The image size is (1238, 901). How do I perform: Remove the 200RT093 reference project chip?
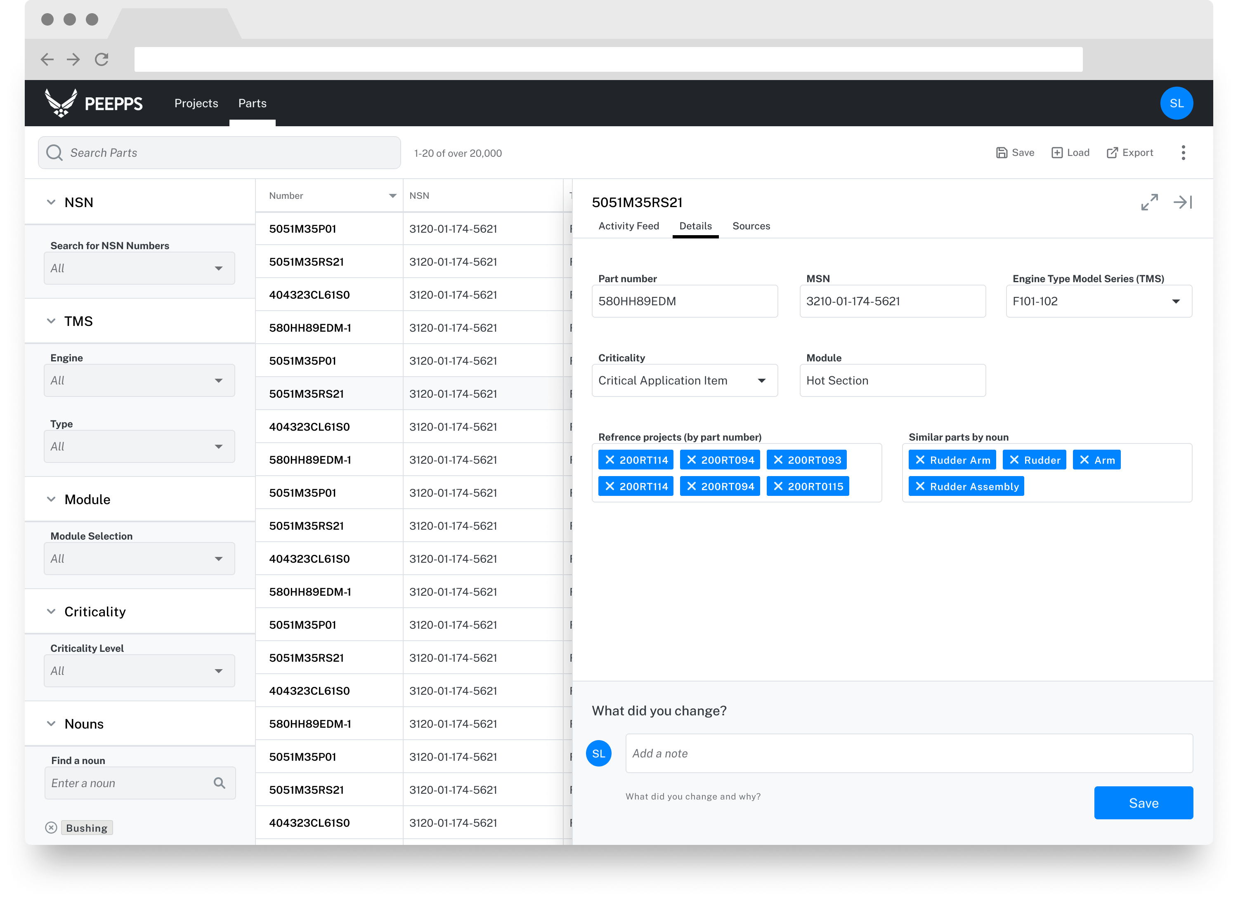(778, 460)
